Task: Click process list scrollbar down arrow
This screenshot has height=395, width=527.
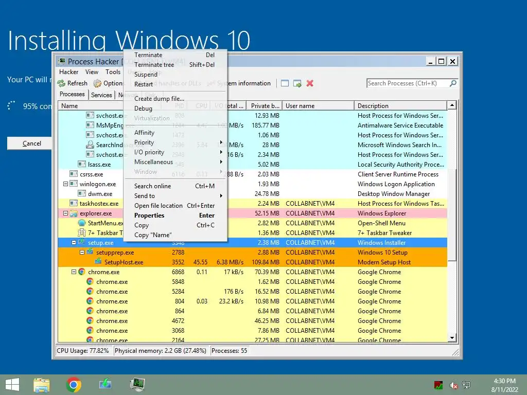Action: tap(452, 338)
